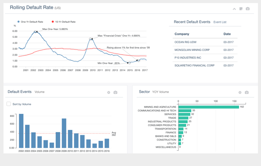Select the Min One-Year marker on chart
The width and height of the screenshot is (261, 166).
click(x=129, y=63)
